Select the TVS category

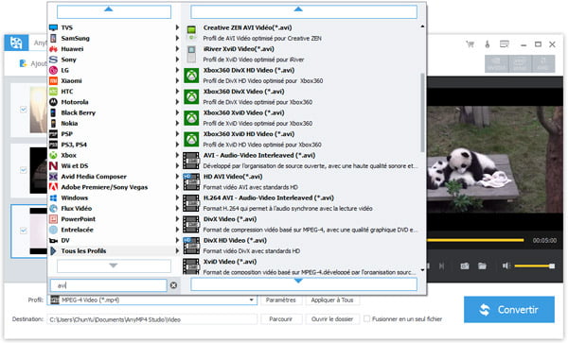pyautogui.click(x=115, y=27)
